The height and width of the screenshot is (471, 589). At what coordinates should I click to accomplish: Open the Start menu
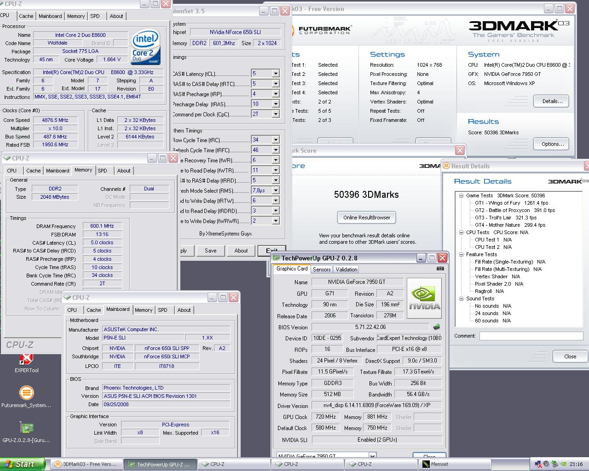click(x=23, y=464)
